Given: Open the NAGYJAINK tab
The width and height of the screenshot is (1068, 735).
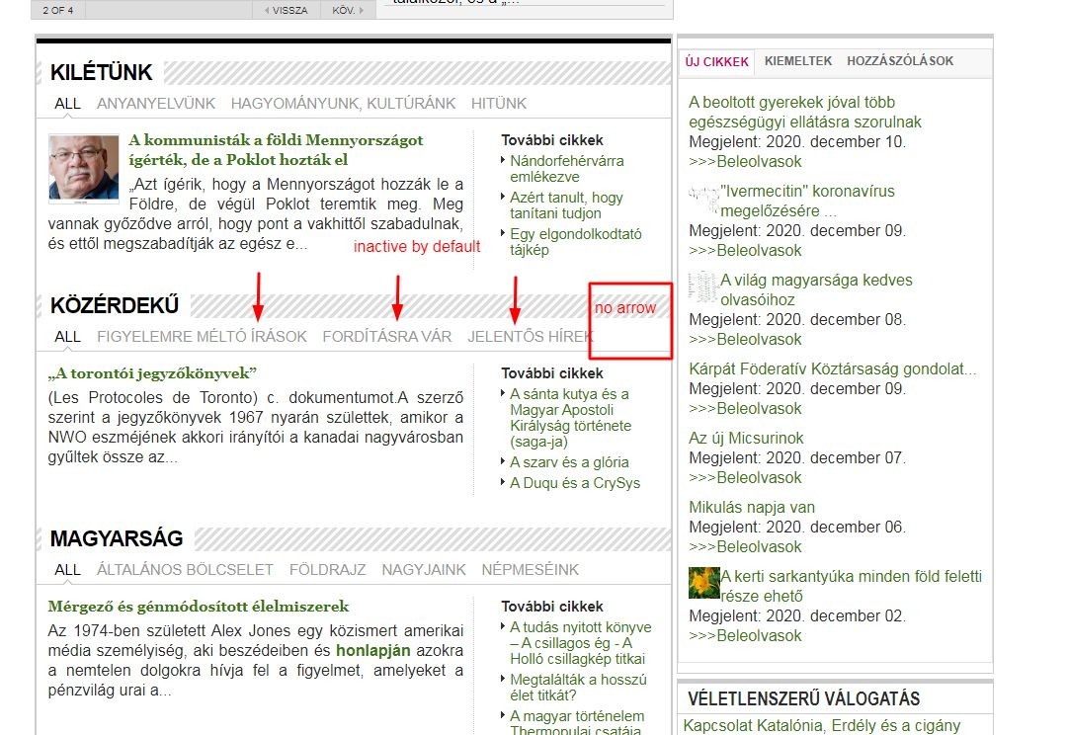Looking at the screenshot, I should pyautogui.click(x=424, y=569).
